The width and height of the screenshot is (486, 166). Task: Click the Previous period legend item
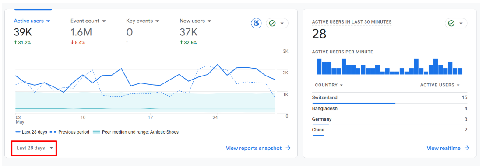(x=70, y=132)
